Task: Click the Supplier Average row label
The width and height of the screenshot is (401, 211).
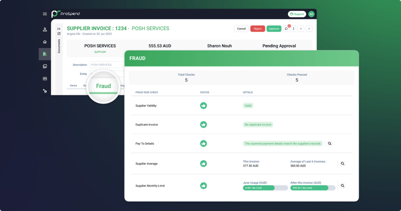Action: click(146, 164)
